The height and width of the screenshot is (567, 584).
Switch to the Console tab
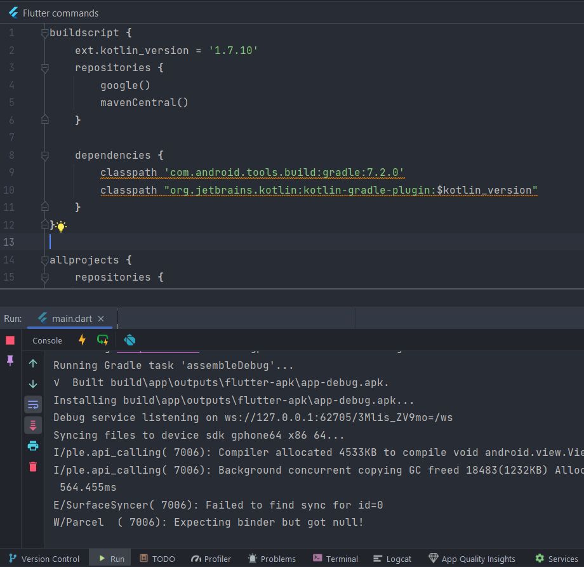(x=47, y=340)
